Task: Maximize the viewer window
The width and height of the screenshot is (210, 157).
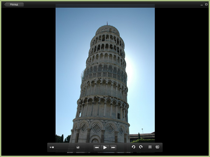Action: 206,5
